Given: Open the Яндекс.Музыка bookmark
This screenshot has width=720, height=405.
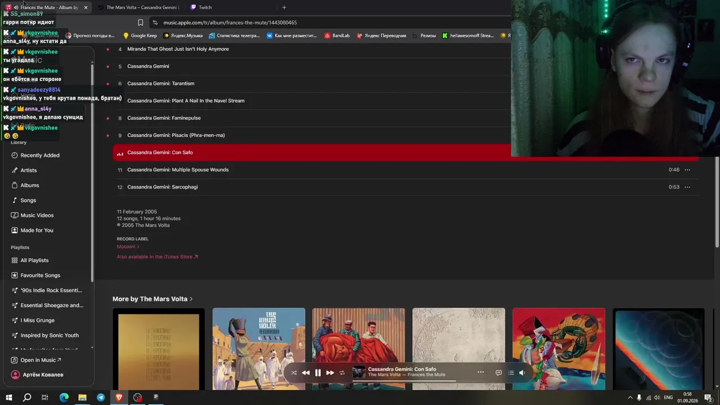Looking at the screenshot, I should pyautogui.click(x=183, y=35).
